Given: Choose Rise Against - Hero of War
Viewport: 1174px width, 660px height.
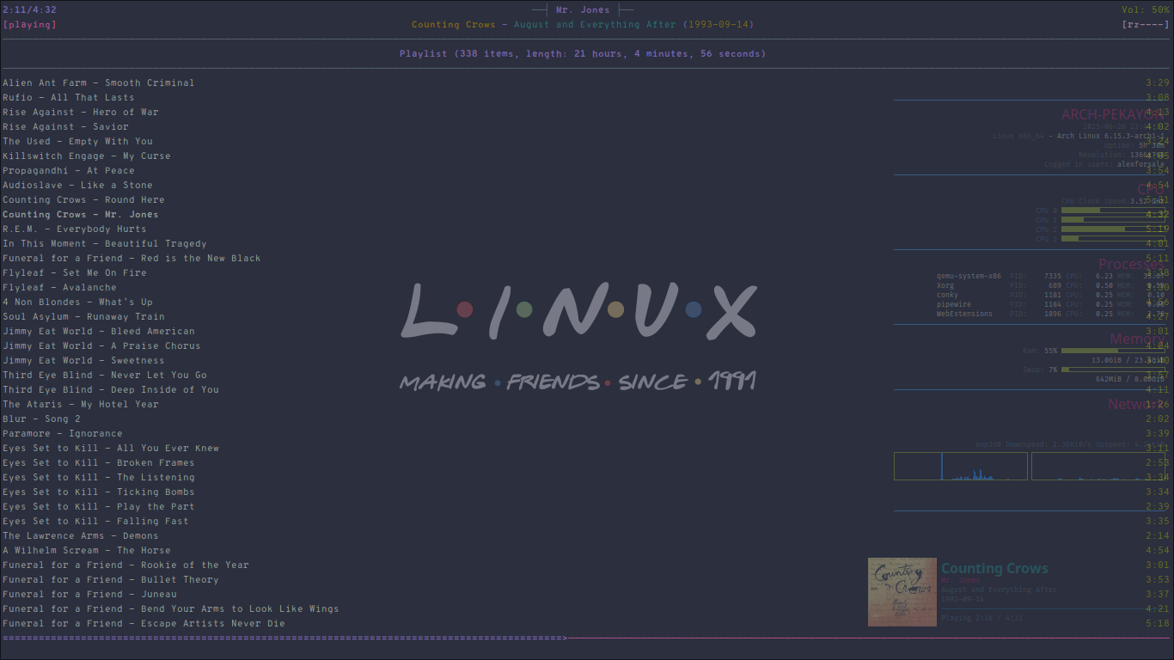Looking at the screenshot, I should point(81,113).
